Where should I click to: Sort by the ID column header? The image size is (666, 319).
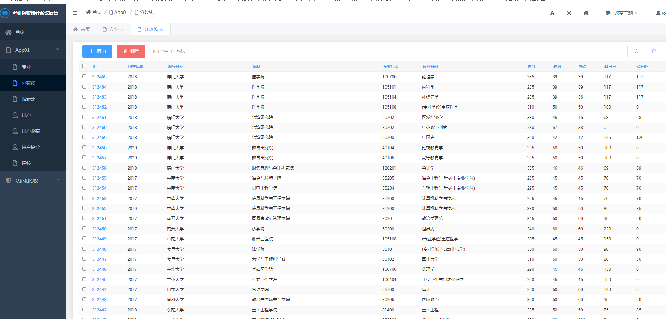(x=94, y=66)
